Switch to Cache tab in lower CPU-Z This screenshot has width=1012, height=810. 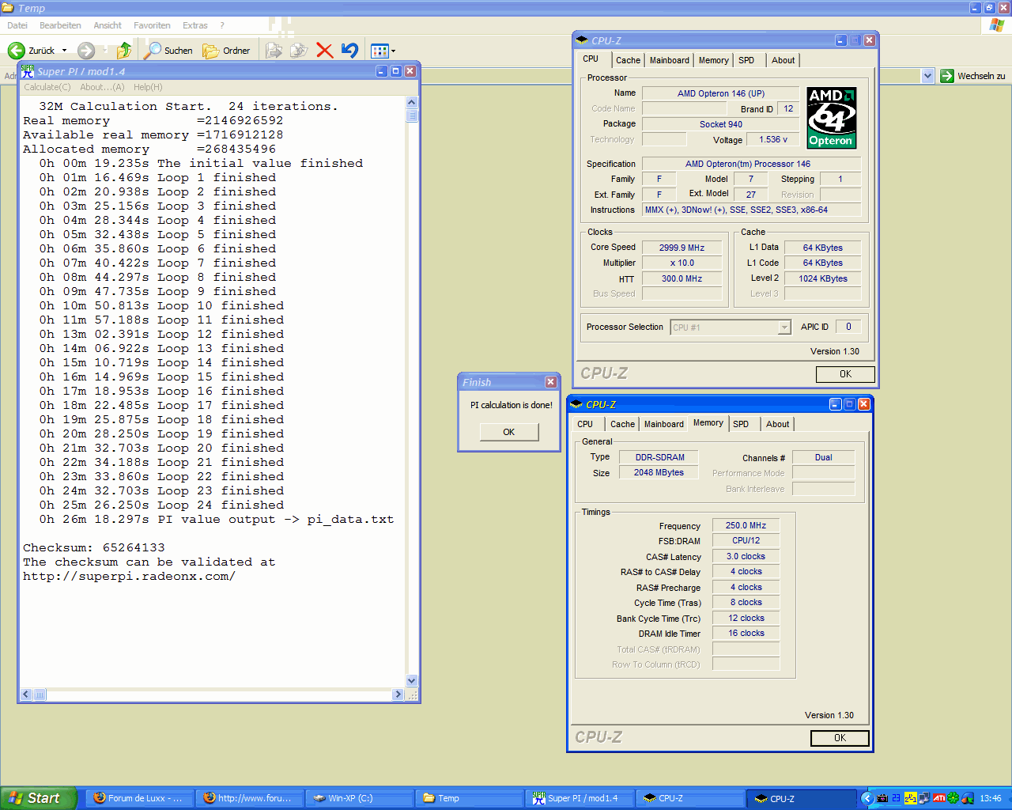[x=622, y=424]
